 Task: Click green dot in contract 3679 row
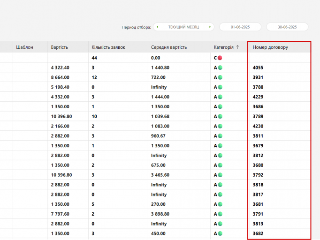(x=220, y=146)
